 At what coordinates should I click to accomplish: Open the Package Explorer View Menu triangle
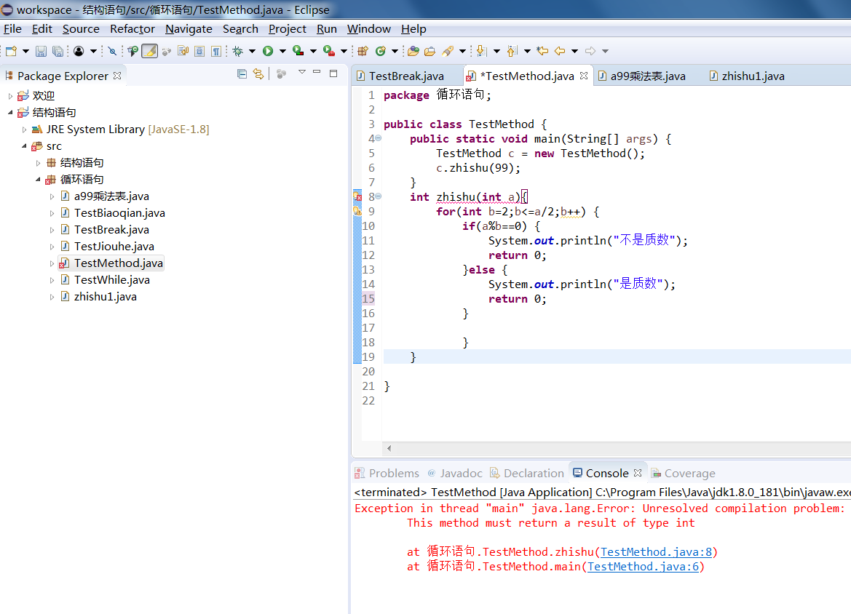302,72
